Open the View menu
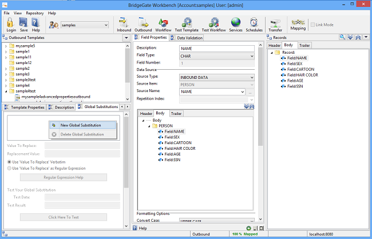This screenshot has width=372, height=239. click(18, 13)
